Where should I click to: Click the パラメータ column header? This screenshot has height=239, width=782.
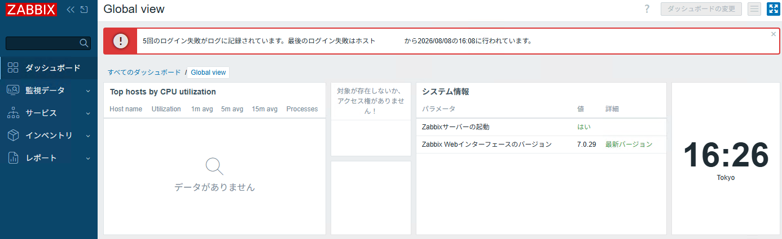438,109
